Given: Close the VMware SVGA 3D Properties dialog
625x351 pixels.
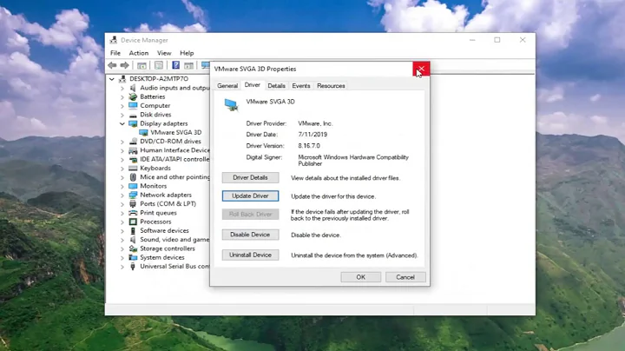Looking at the screenshot, I should [x=421, y=69].
